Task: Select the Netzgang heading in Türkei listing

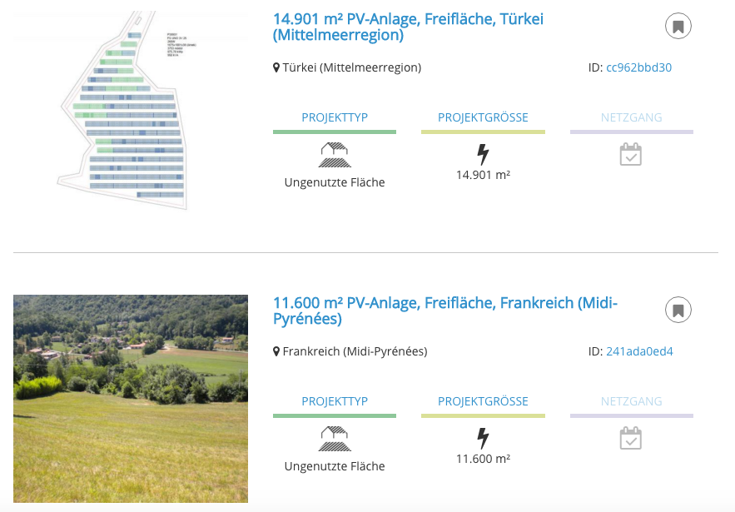Action: coord(631,117)
